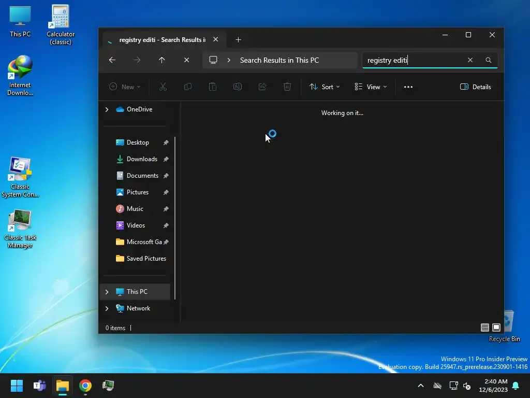
Task: Open the View dropdown menu
Action: coord(371,87)
